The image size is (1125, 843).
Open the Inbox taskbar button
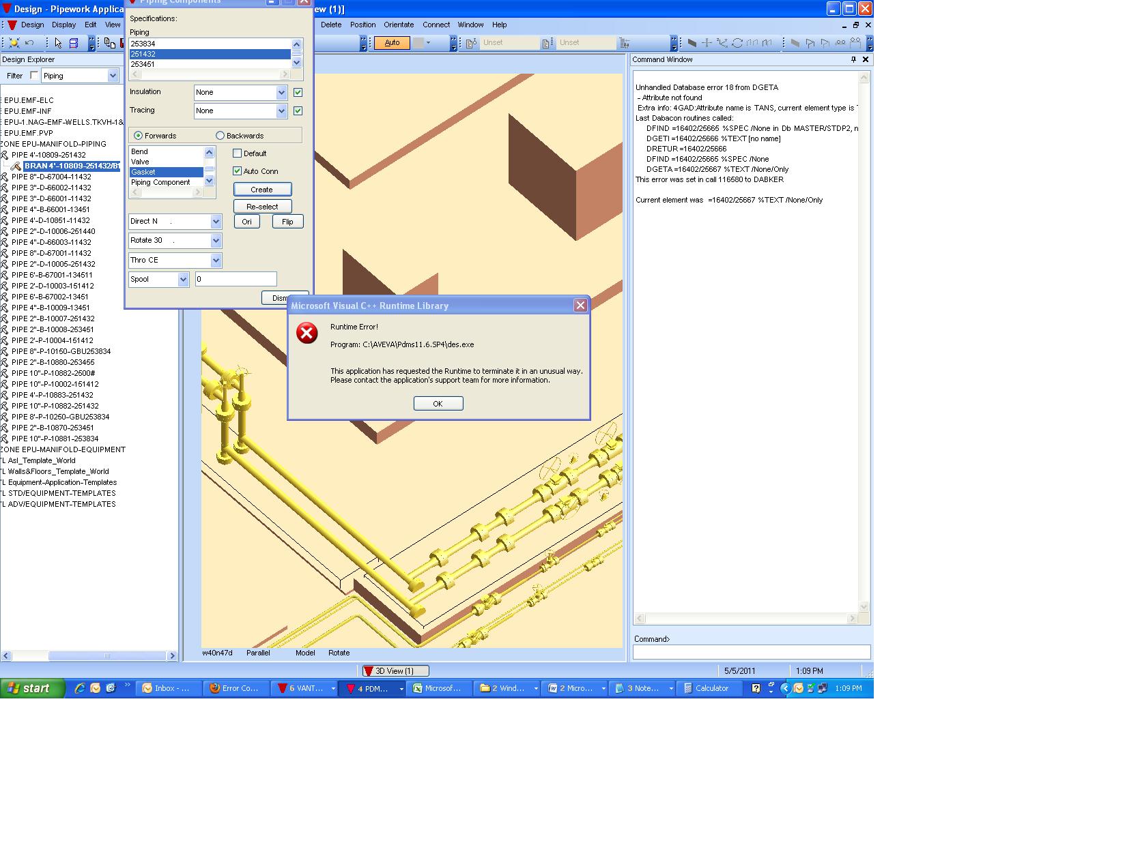click(169, 688)
